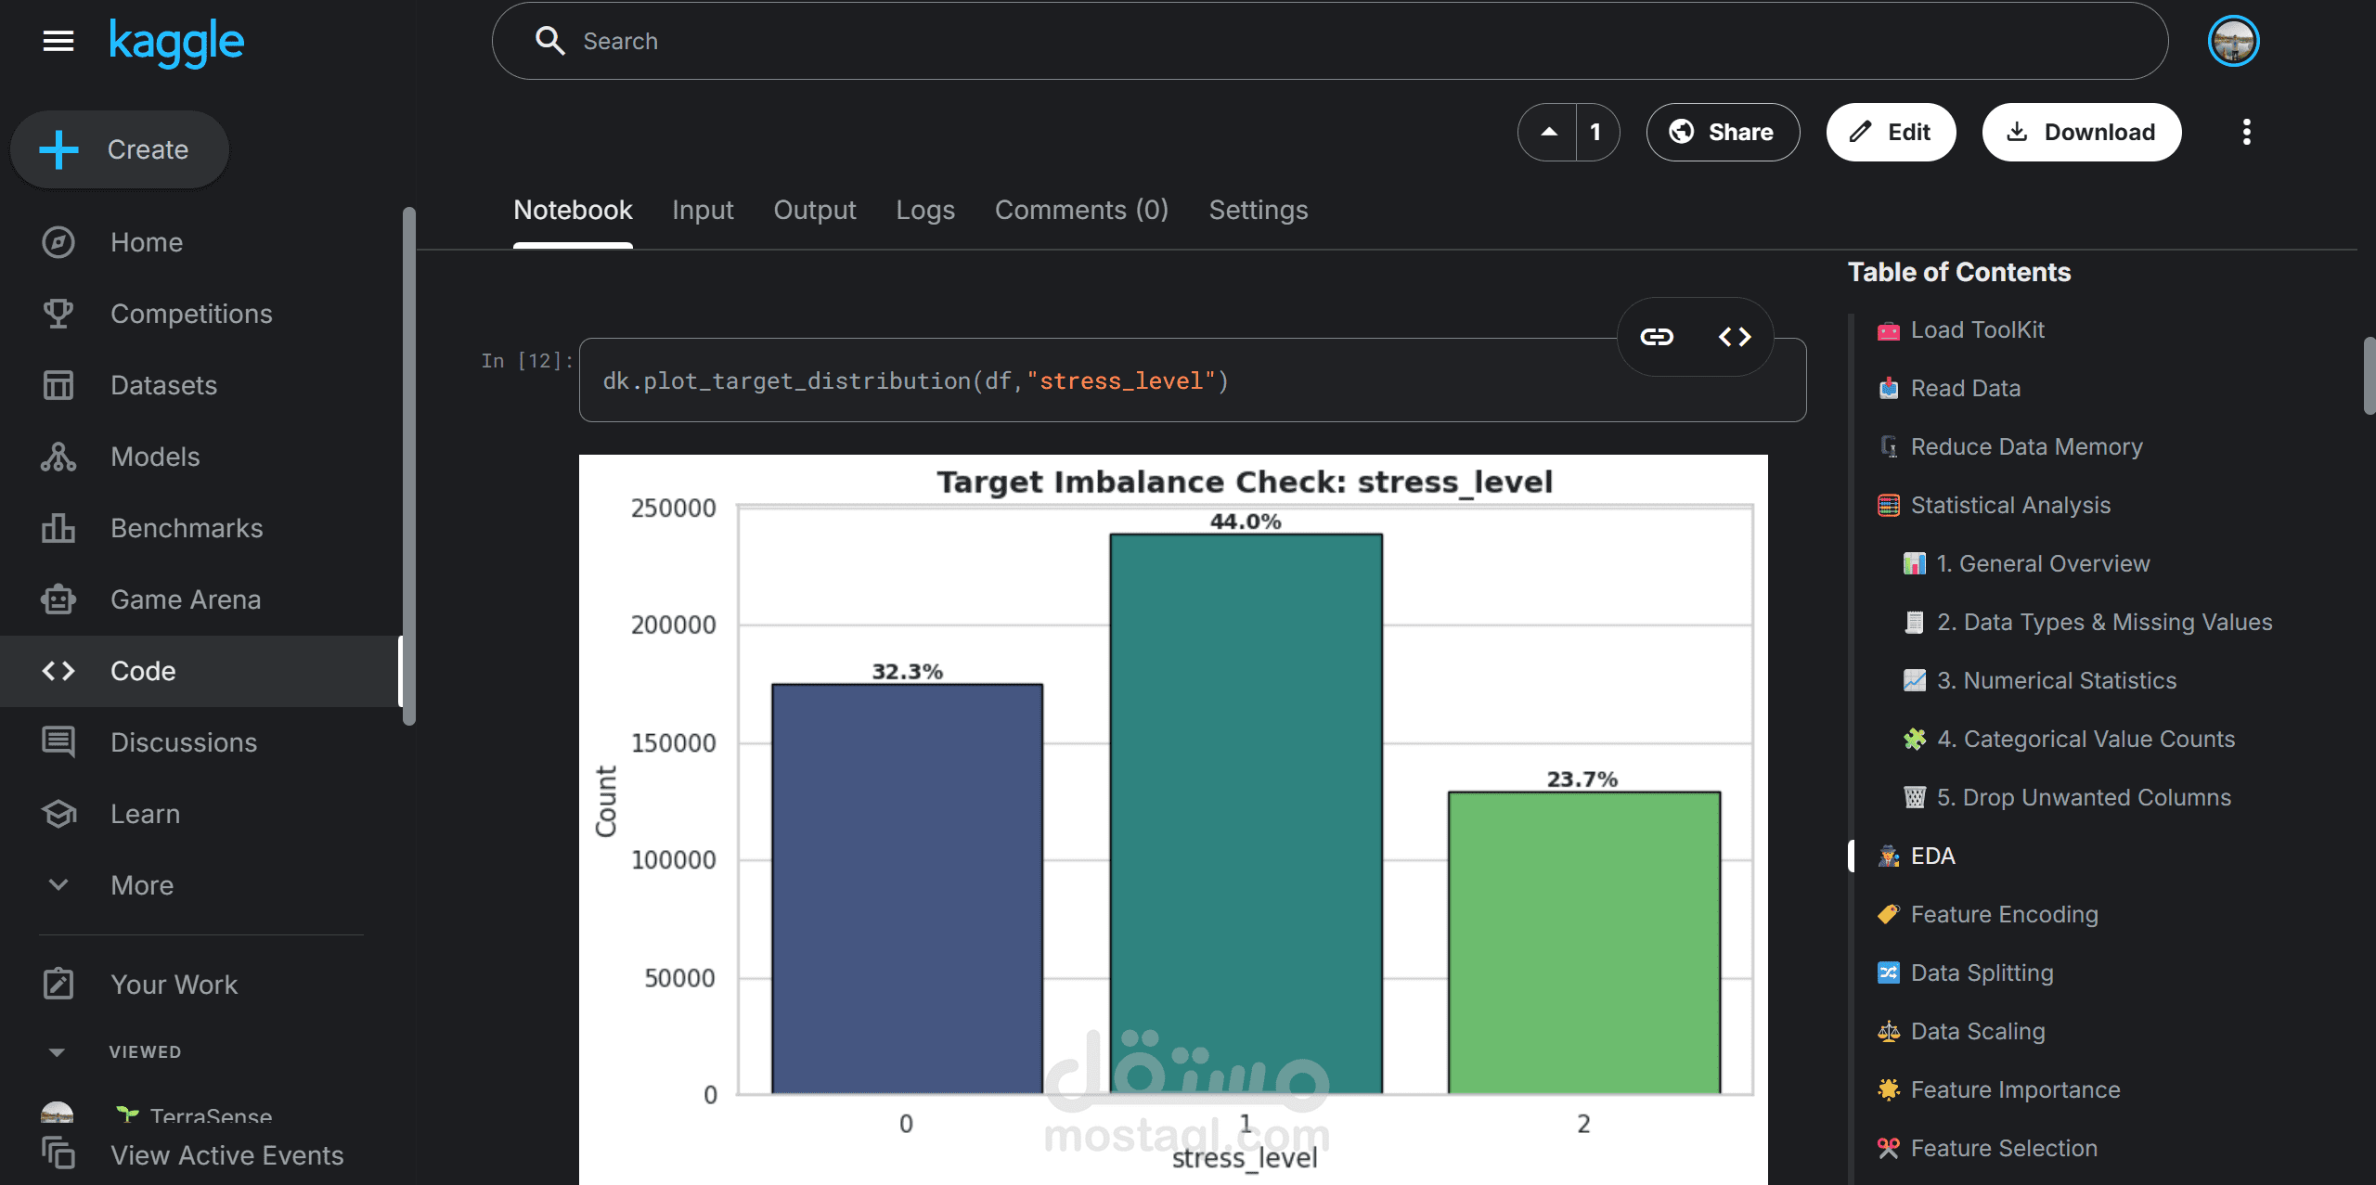Switch to the Comments (0) tab

(1081, 211)
